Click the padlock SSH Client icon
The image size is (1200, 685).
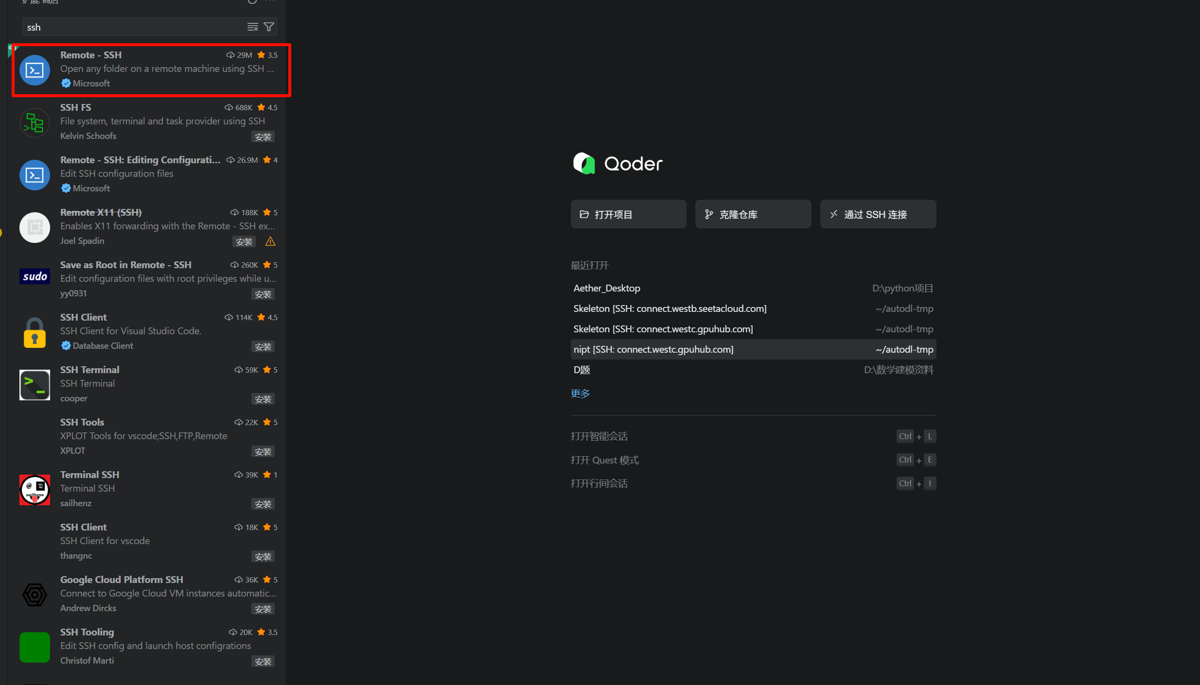point(35,333)
